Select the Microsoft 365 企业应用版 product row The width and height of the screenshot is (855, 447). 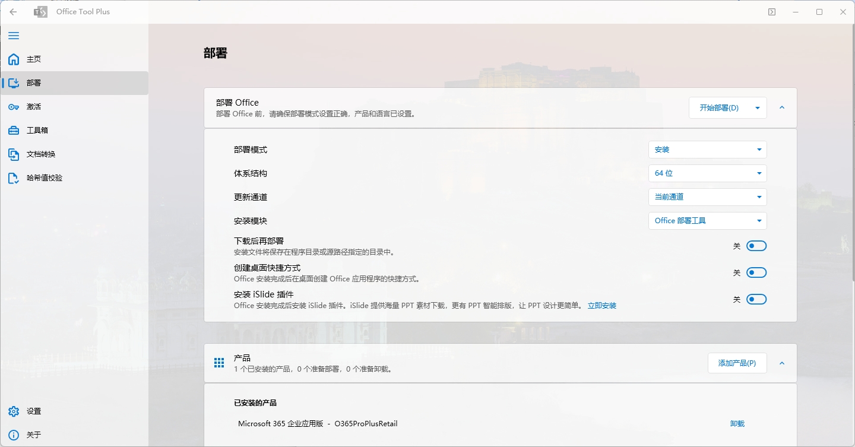(500, 424)
